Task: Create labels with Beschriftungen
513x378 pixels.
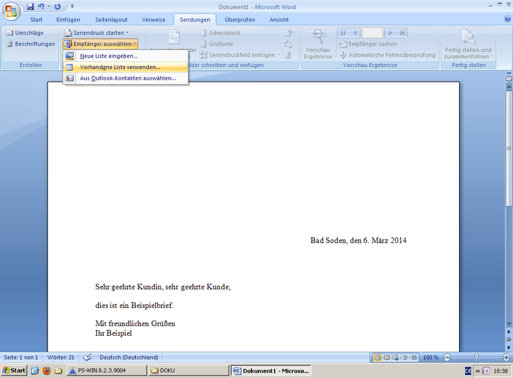Action: [x=31, y=44]
